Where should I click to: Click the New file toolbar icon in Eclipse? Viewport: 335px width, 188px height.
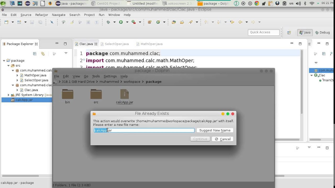6,22
